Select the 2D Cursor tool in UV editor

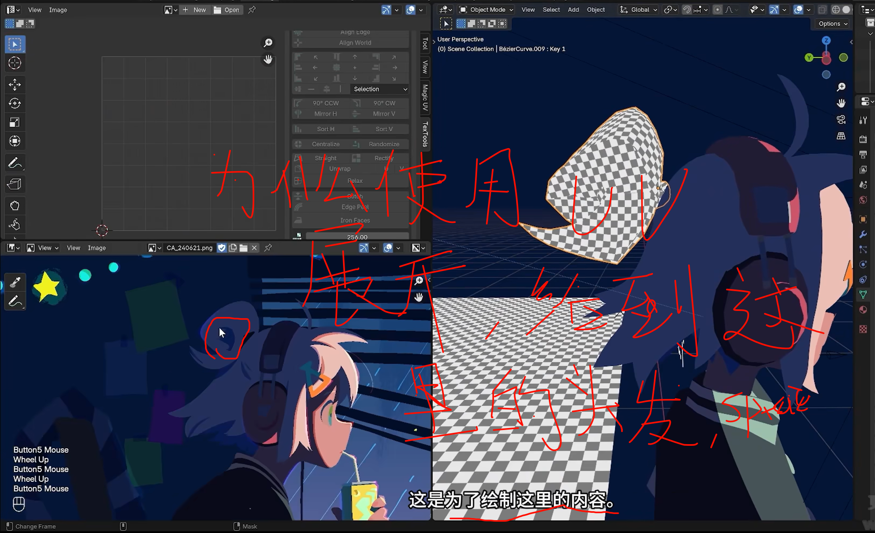point(15,63)
